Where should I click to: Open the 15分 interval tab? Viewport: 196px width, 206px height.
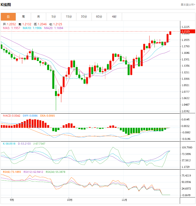point(69,17)
